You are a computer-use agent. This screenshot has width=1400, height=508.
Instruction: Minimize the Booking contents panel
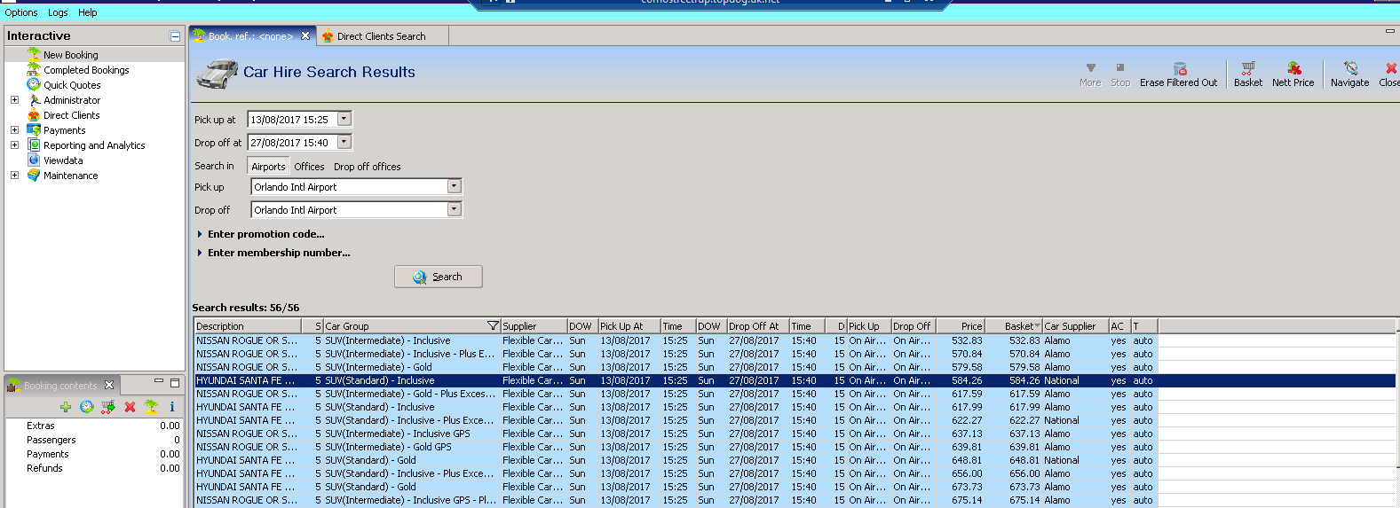click(159, 382)
